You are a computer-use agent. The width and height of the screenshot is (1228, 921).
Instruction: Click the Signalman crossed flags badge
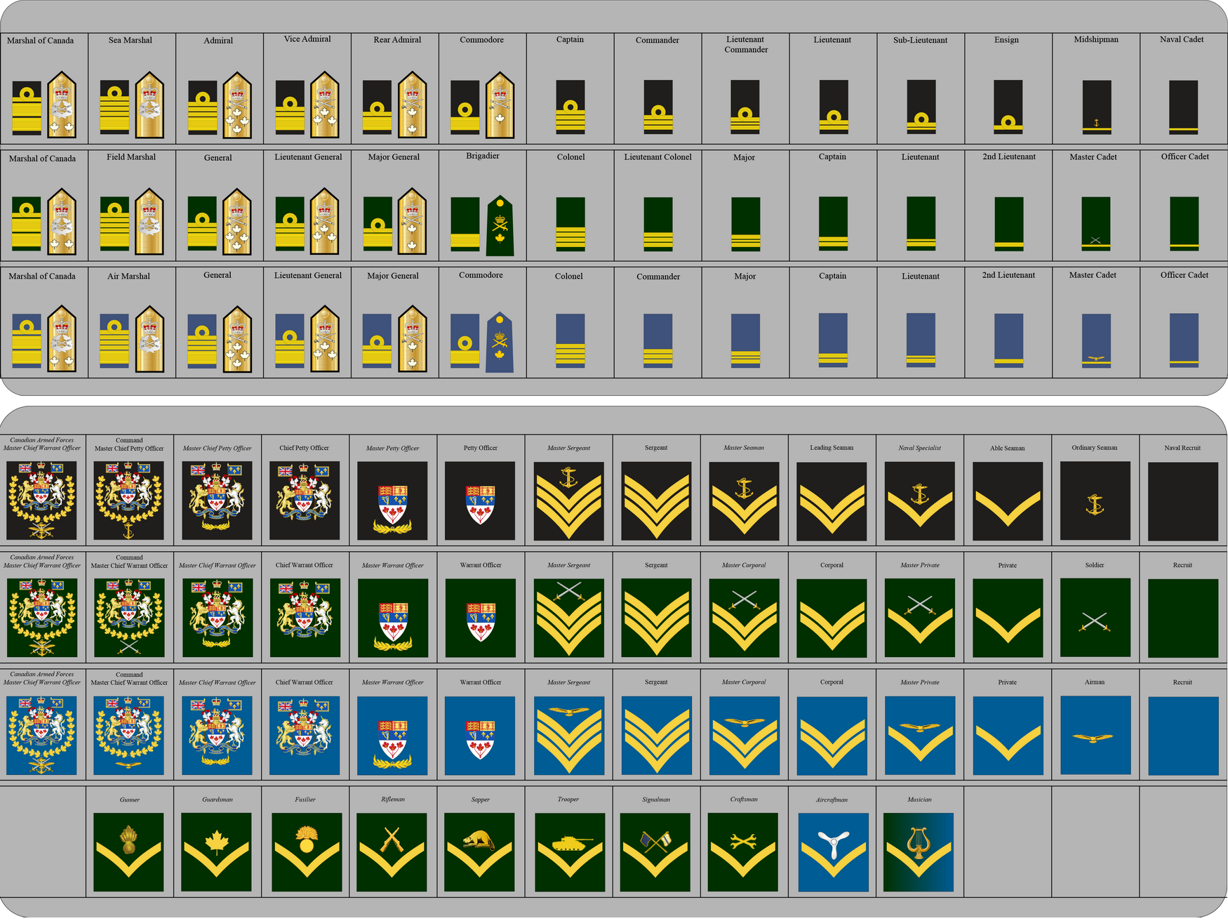655,852
